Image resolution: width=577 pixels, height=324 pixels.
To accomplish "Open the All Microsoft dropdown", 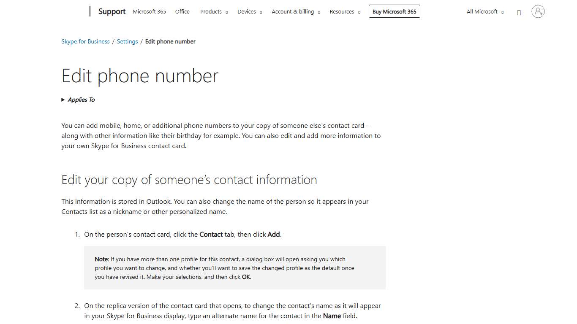I will 482,11.
